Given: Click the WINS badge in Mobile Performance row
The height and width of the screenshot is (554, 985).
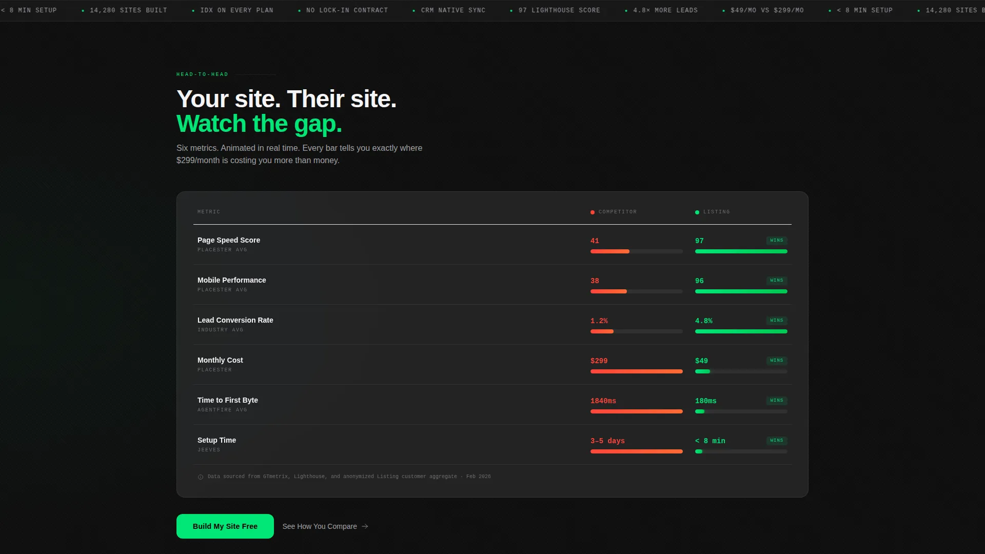Looking at the screenshot, I should pos(777,280).
